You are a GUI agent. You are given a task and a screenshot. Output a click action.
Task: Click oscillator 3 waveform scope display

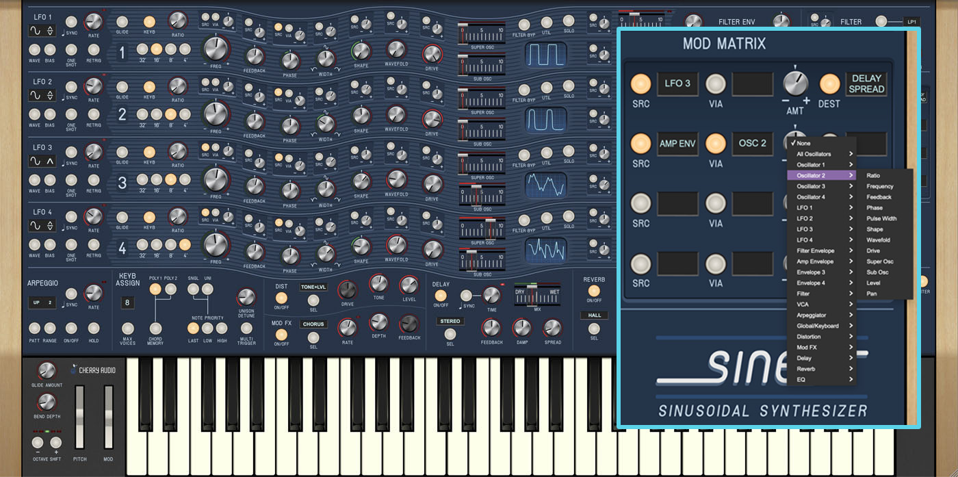coord(546,184)
